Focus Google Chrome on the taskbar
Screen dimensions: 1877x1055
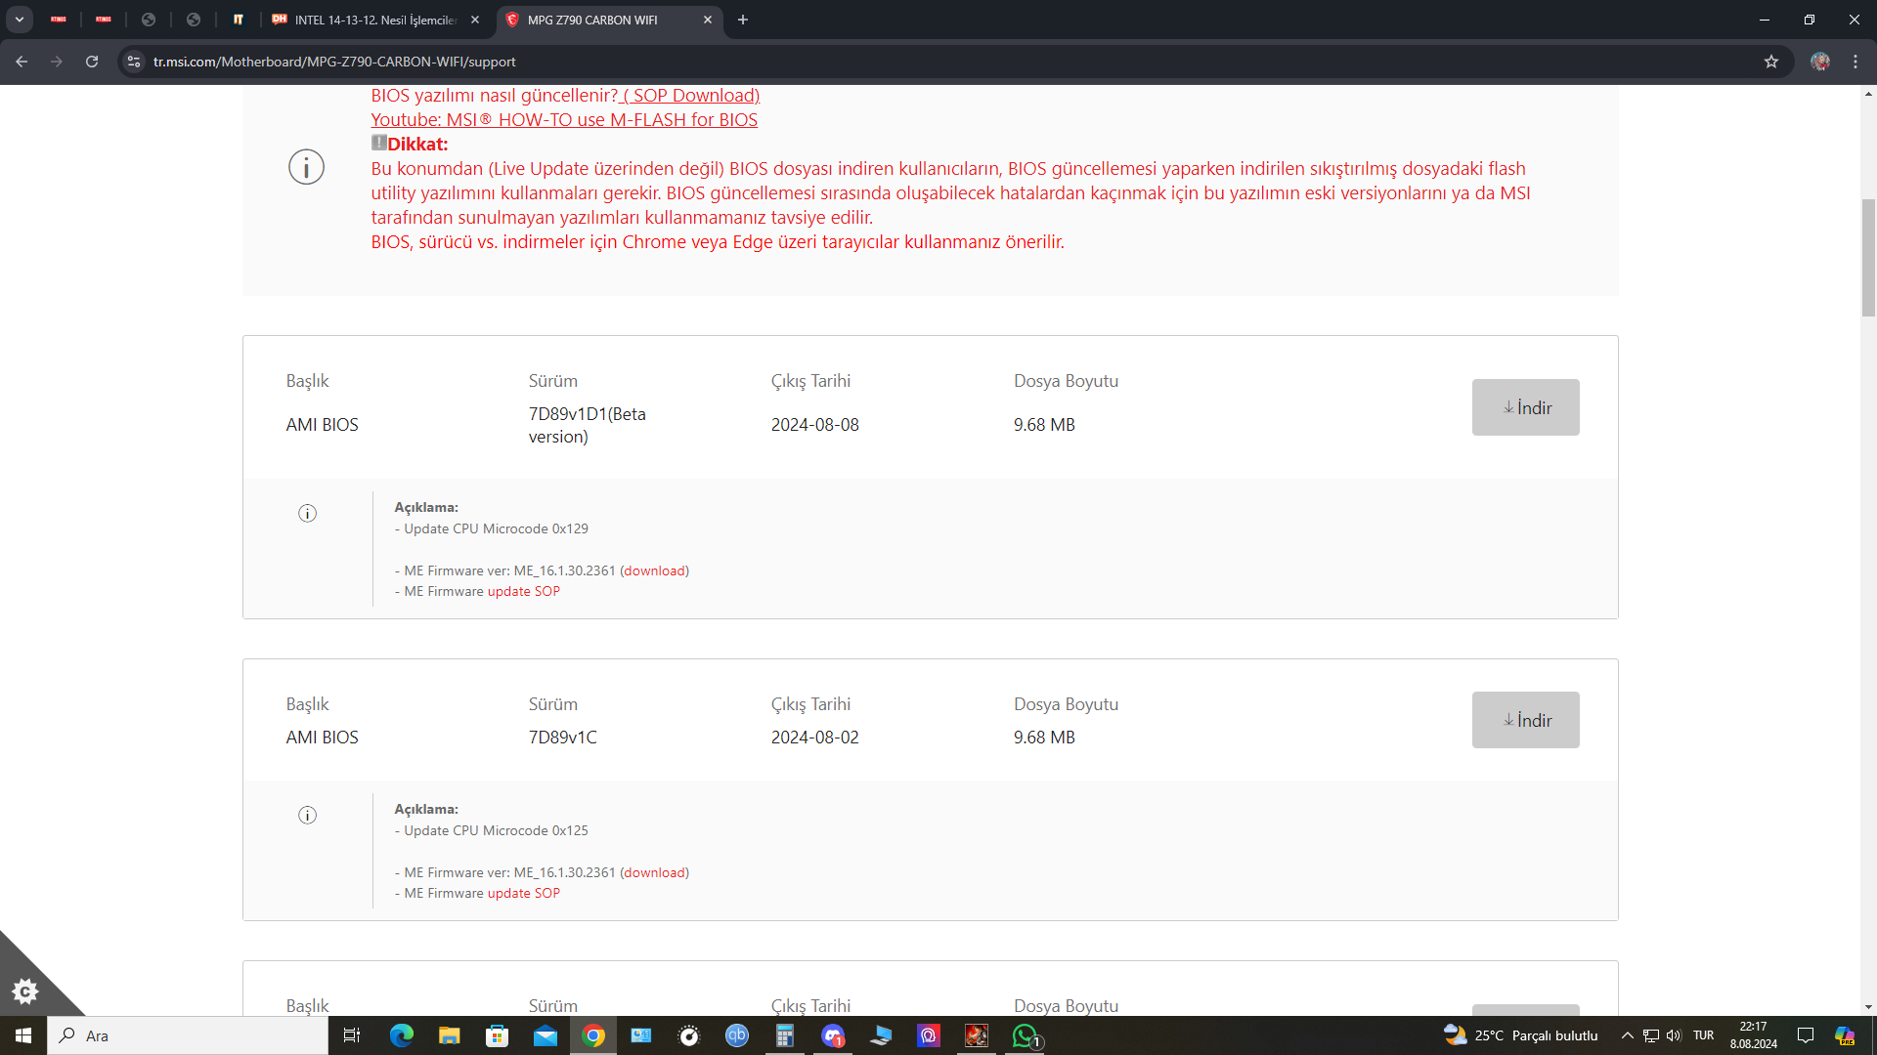click(592, 1035)
